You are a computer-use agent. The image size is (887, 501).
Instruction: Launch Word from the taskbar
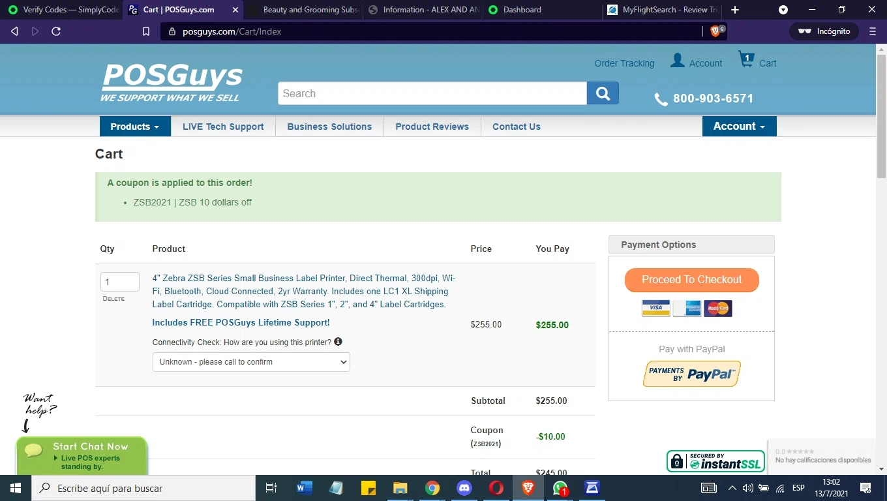[x=305, y=488]
